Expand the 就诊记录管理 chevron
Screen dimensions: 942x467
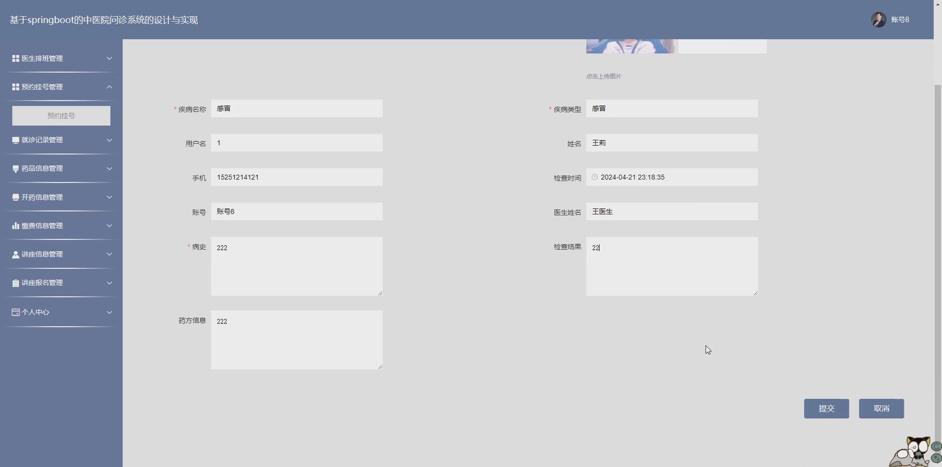click(109, 140)
